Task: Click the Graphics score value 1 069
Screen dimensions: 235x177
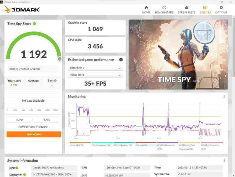Action: coord(95,29)
